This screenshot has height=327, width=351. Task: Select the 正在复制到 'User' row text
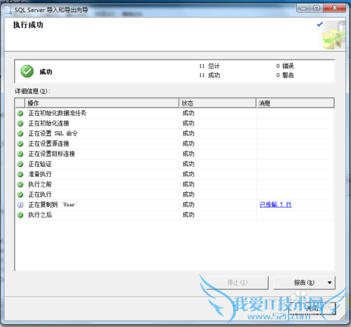coord(53,205)
